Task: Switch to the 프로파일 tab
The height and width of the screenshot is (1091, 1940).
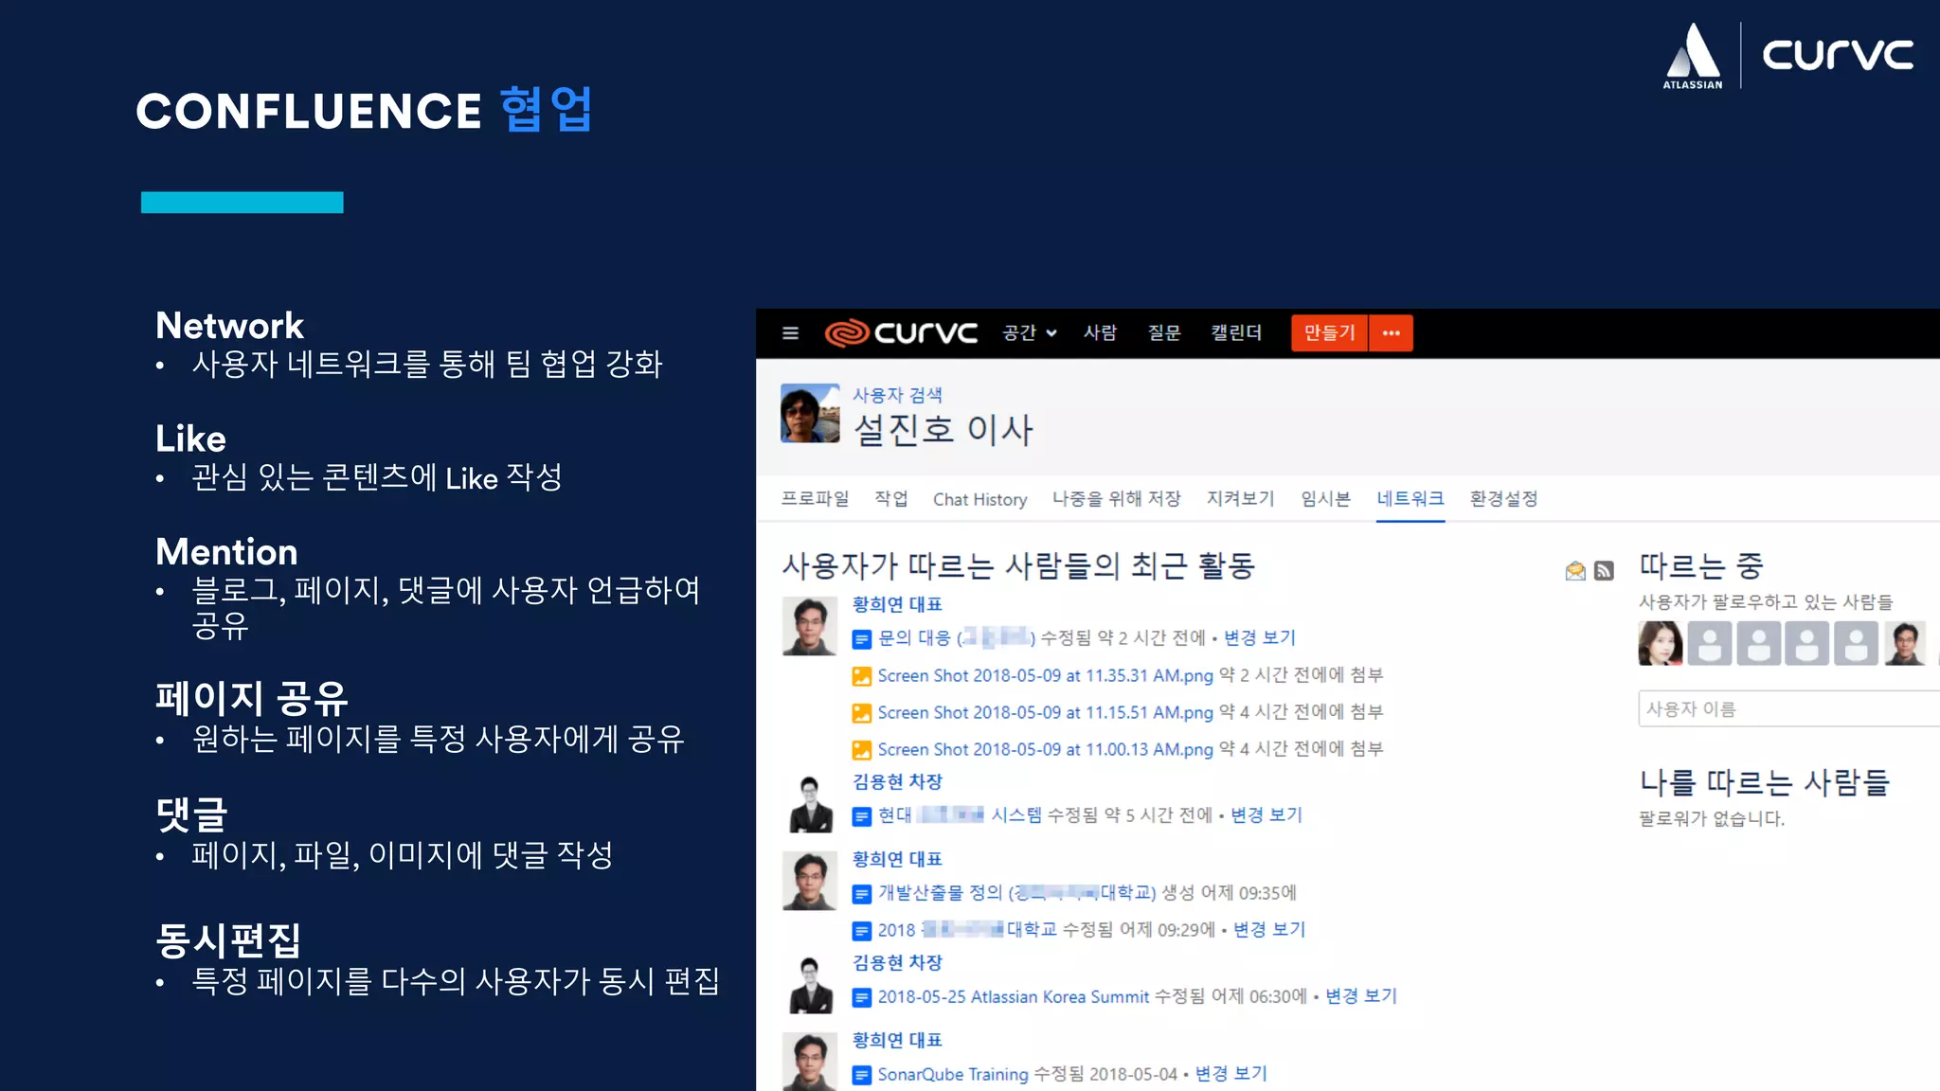Action: tap(815, 499)
